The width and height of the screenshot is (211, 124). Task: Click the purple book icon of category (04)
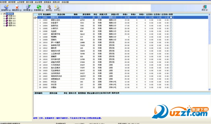click(x=7, y=23)
